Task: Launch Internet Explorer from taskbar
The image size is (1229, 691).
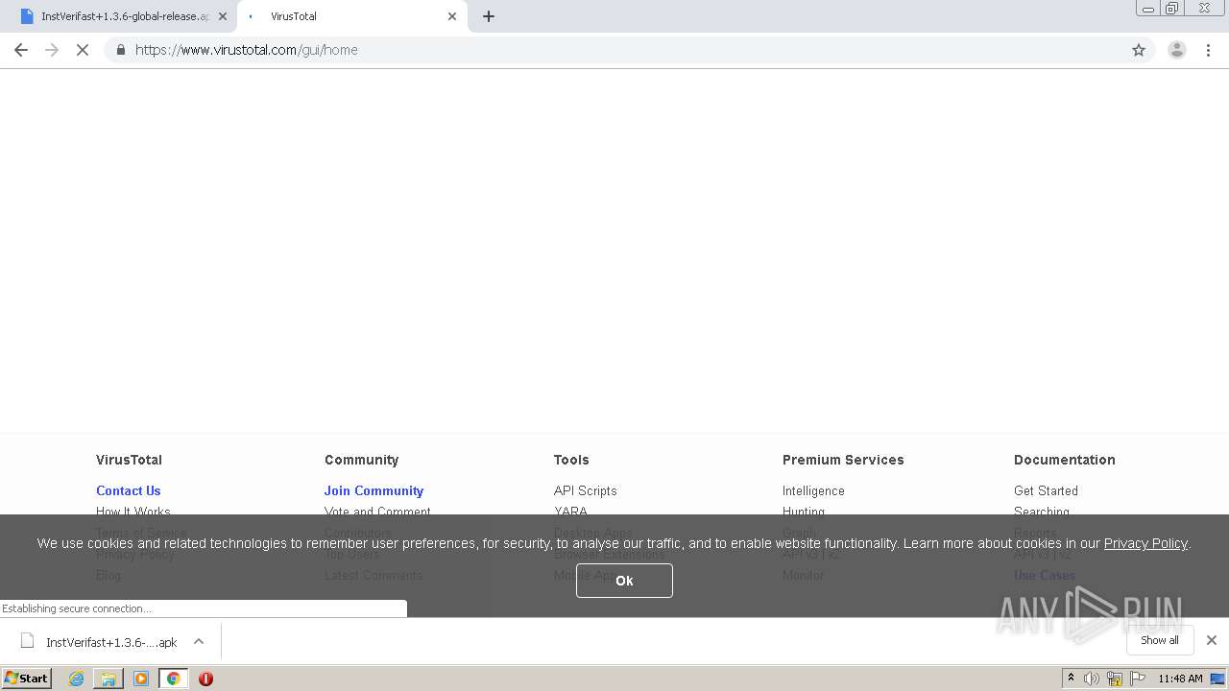Action: (77, 679)
